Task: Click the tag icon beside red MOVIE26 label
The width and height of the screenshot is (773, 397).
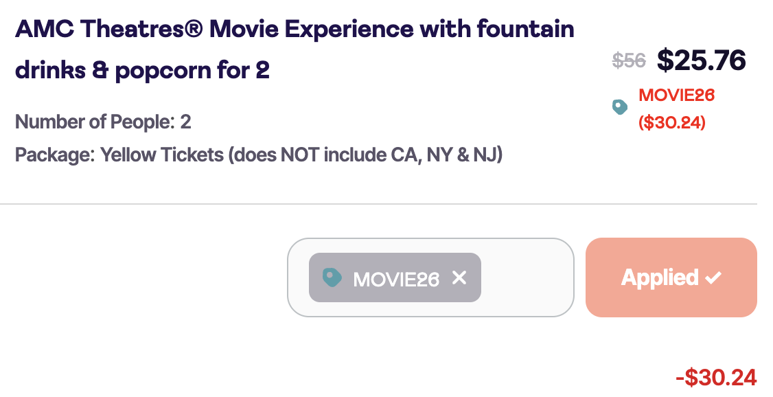Action: (620, 107)
